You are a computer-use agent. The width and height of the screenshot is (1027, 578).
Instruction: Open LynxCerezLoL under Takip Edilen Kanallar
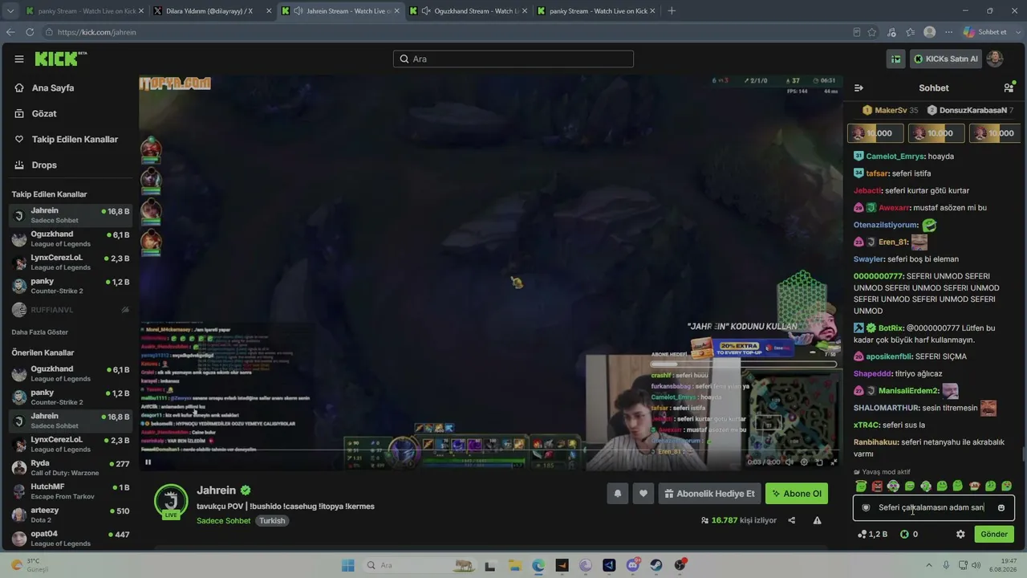(x=71, y=263)
